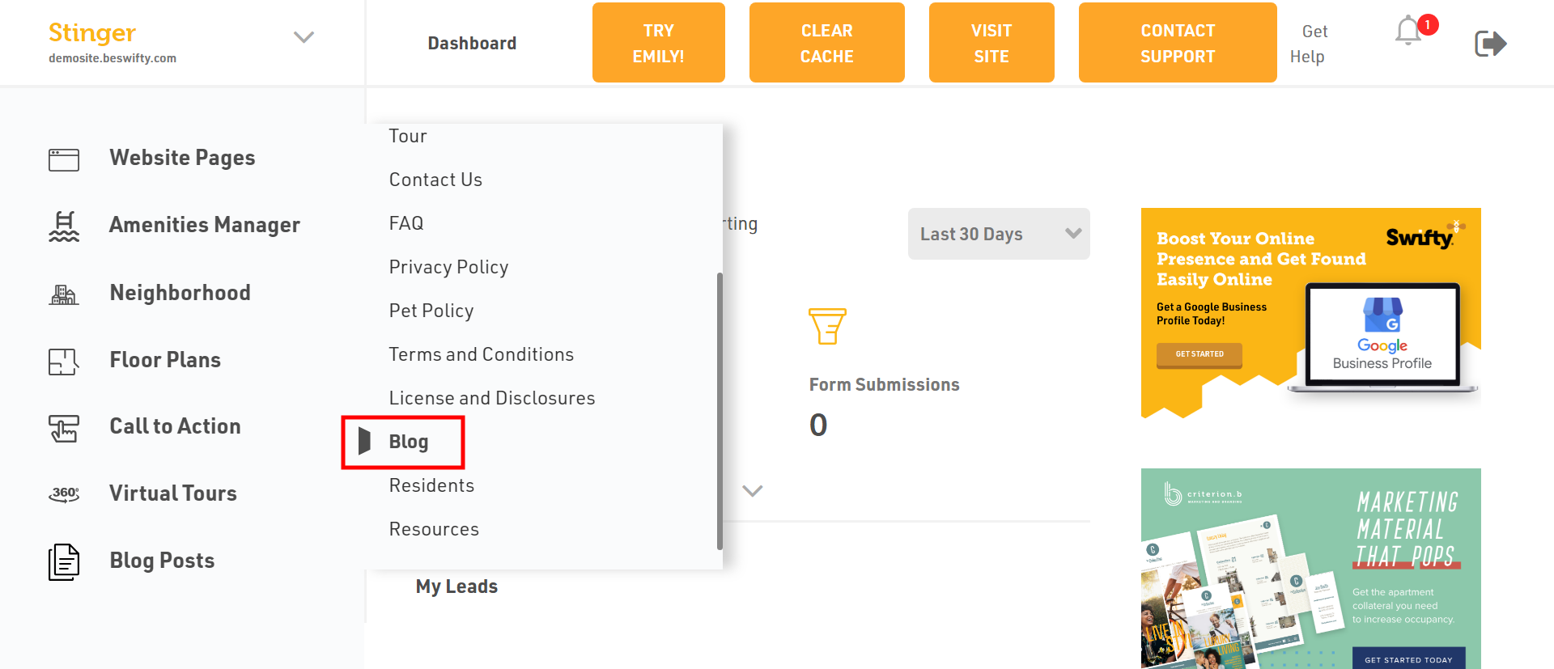Click the Call to Action pointer icon
The height and width of the screenshot is (669, 1554).
(x=64, y=428)
